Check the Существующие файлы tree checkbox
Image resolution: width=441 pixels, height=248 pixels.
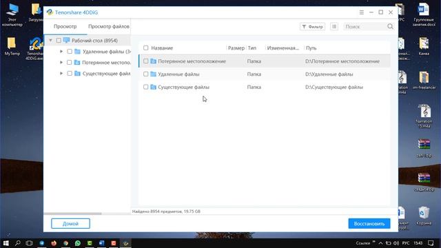click(x=70, y=74)
